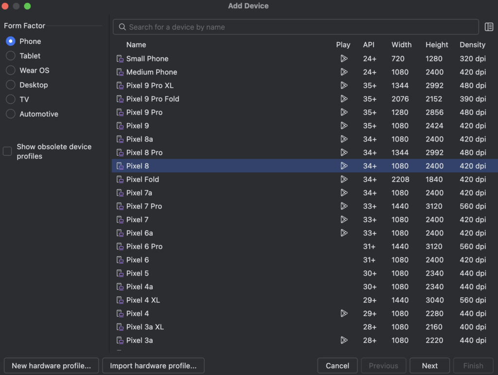
Task: Sort devices by API column header
Action: point(369,45)
